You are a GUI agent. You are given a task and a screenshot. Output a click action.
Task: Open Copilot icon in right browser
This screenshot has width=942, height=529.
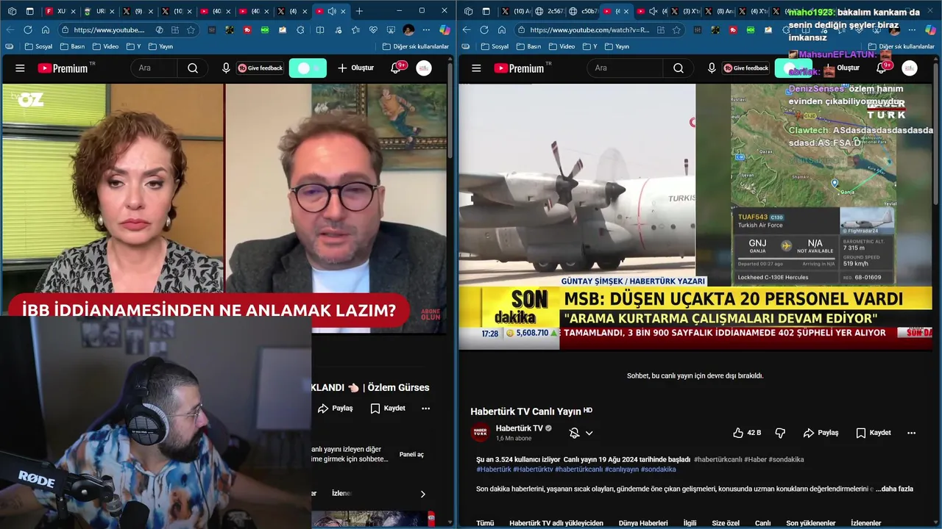[931, 30]
